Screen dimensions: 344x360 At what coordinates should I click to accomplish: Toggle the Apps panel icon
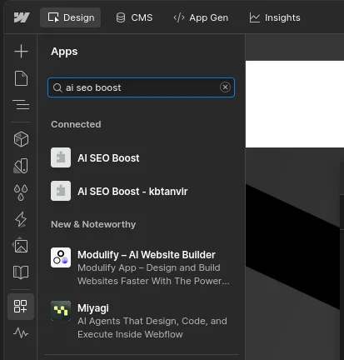(x=21, y=307)
